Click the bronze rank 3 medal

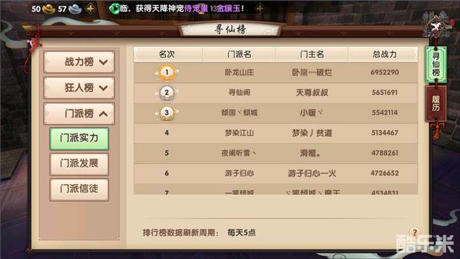pos(167,113)
